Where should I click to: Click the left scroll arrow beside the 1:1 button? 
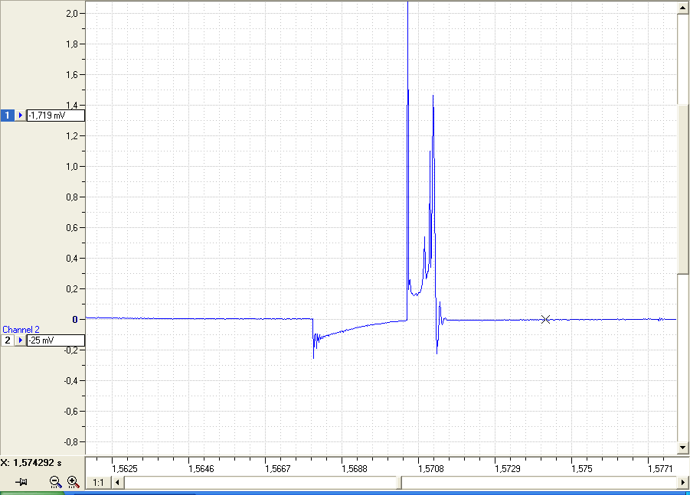click(x=117, y=482)
